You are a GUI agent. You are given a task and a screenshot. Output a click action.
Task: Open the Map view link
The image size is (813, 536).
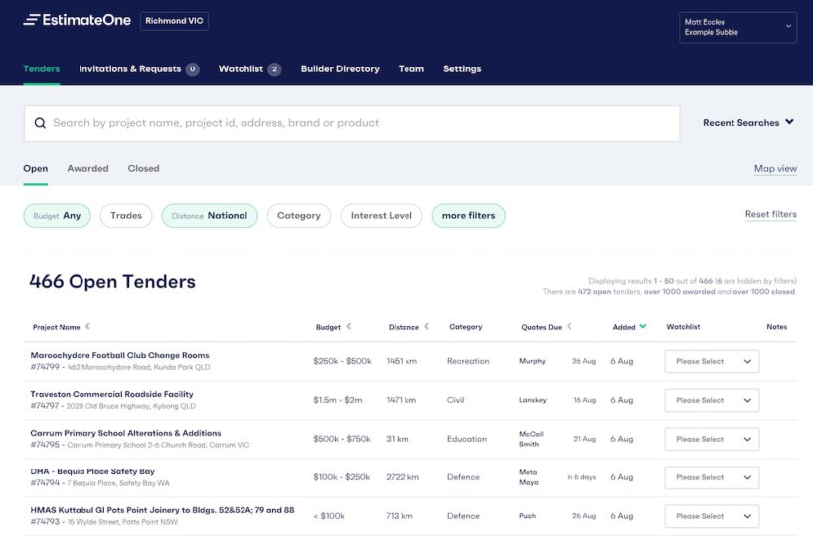(x=775, y=168)
